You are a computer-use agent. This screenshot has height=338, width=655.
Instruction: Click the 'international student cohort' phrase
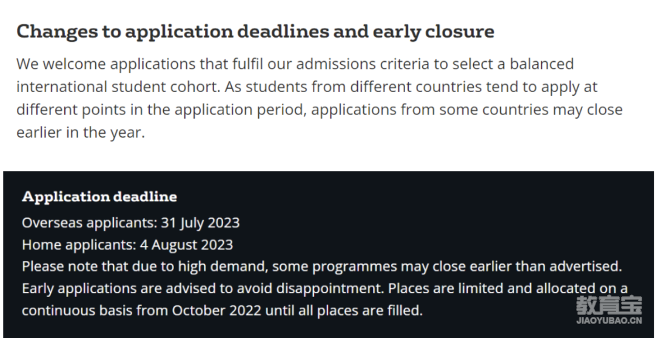click(118, 87)
